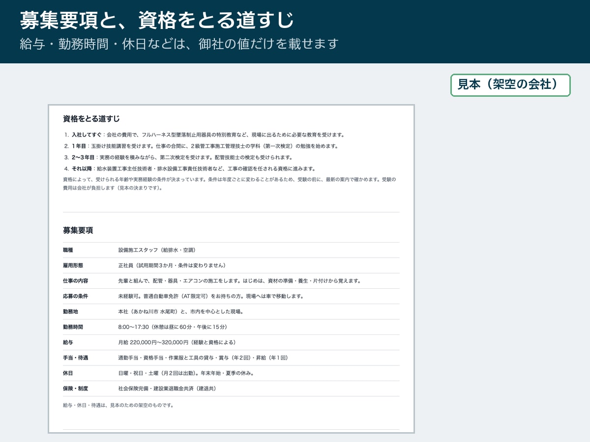Click the 1年目 step about 玉掛け技能講習
590x442 pixels.
point(205,146)
